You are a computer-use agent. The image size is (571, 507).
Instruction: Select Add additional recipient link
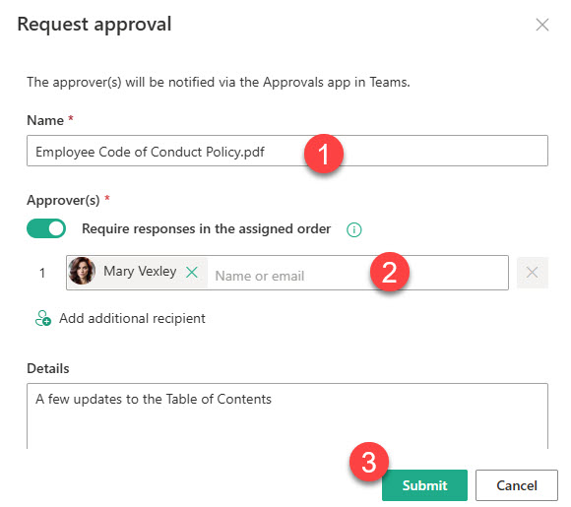132,318
